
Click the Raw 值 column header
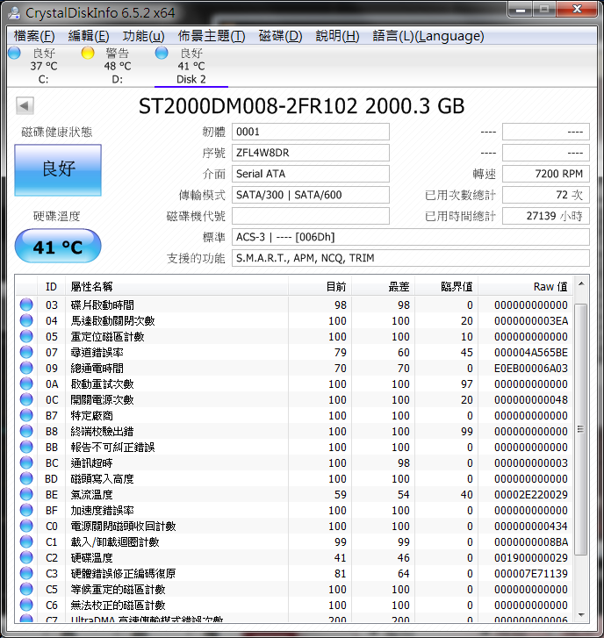pos(526,286)
